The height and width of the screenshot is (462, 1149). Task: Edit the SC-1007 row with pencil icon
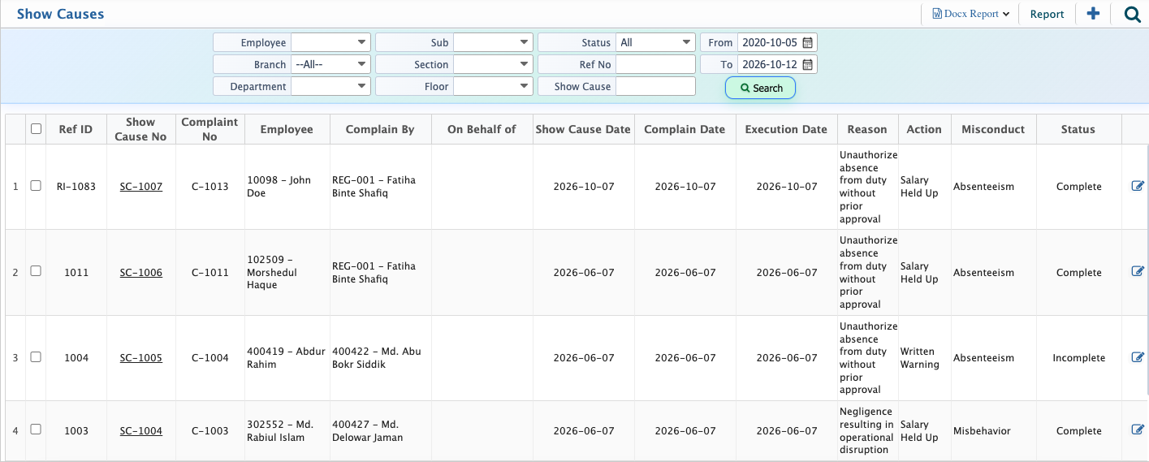(1138, 186)
